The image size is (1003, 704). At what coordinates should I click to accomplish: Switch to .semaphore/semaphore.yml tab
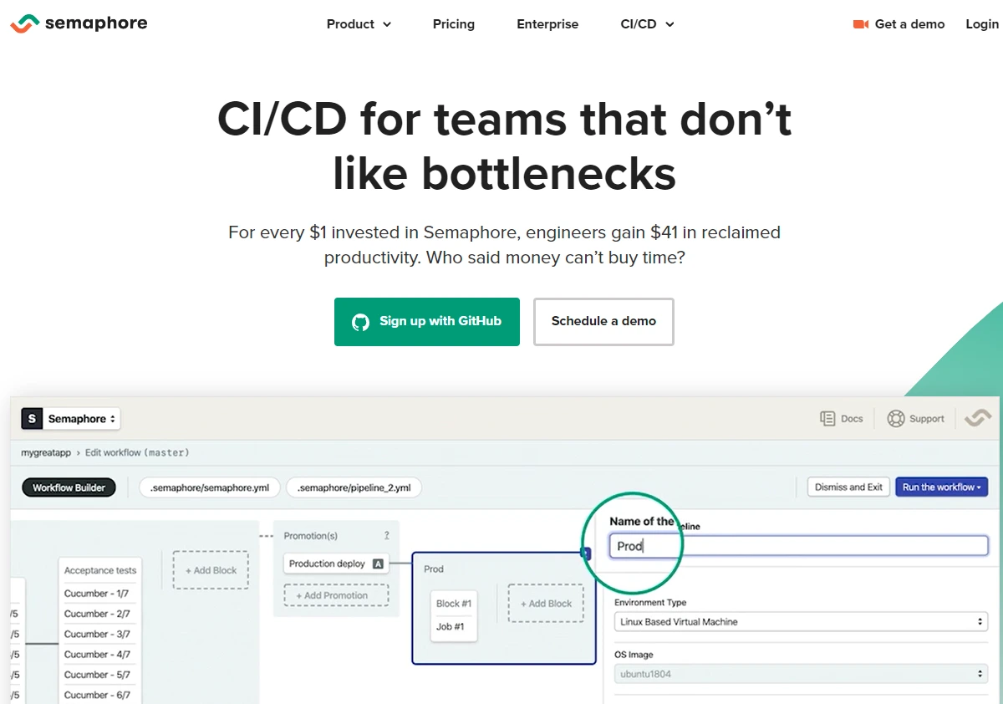210,487
